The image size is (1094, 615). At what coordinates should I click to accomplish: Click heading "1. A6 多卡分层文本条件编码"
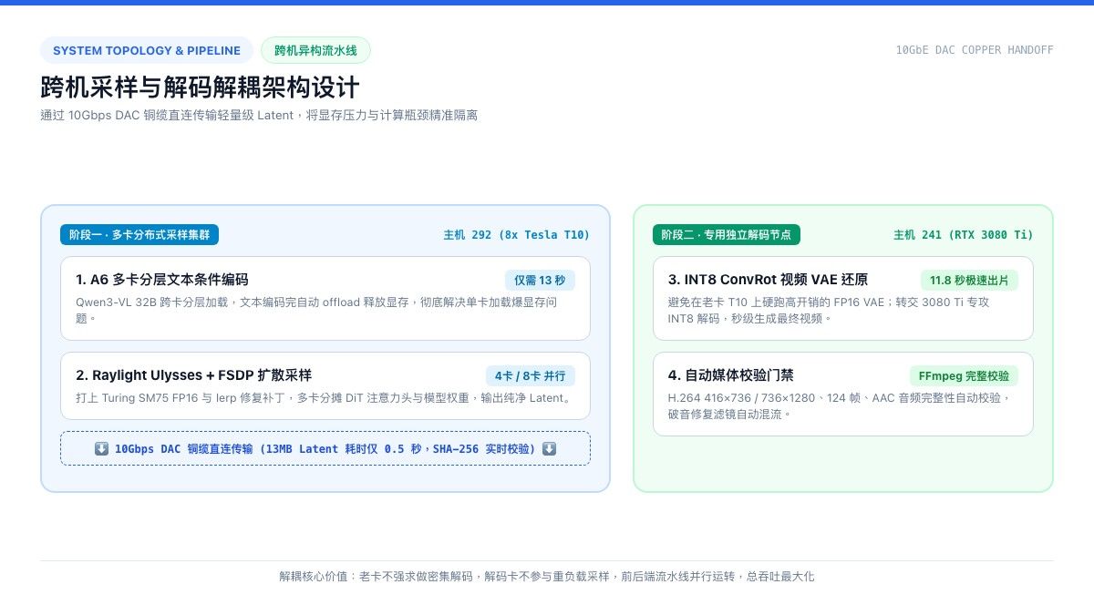click(x=162, y=280)
